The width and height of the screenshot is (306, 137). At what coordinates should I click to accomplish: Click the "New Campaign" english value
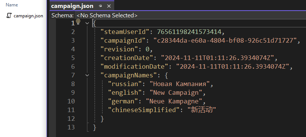point(176,92)
